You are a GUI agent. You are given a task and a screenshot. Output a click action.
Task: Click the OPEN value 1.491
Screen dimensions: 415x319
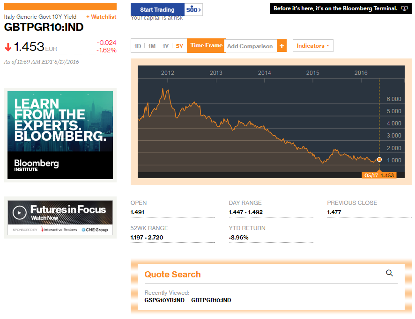pos(137,212)
